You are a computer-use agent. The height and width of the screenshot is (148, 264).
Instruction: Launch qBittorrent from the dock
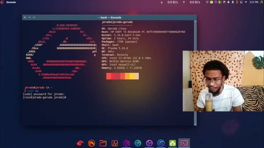(138, 143)
